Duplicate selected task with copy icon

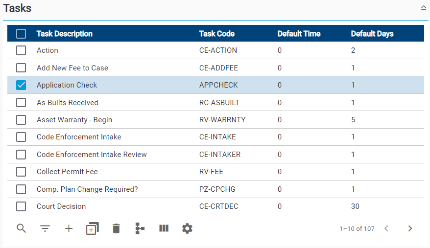pyautogui.click(x=93, y=228)
